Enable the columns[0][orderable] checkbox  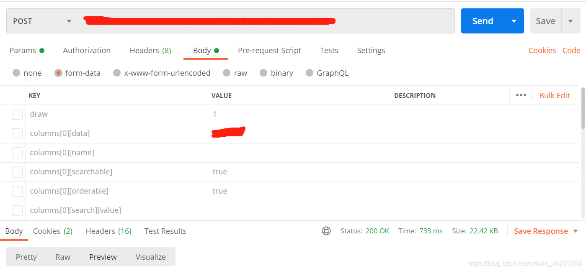(17, 191)
